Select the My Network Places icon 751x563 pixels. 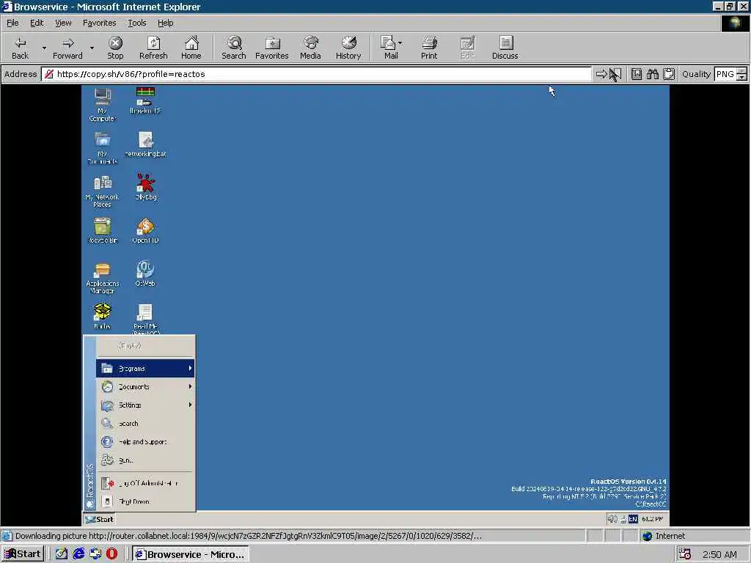click(103, 191)
